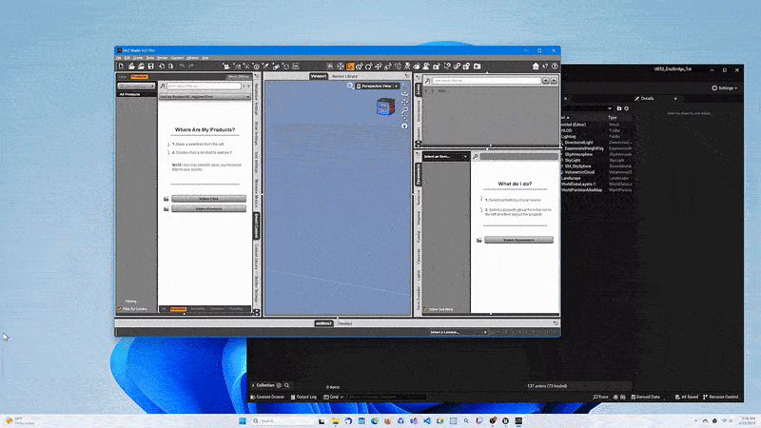Click the search icon in Parameters pane
The width and height of the screenshot is (761, 428).
pyautogui.click(x=476, y=156)
